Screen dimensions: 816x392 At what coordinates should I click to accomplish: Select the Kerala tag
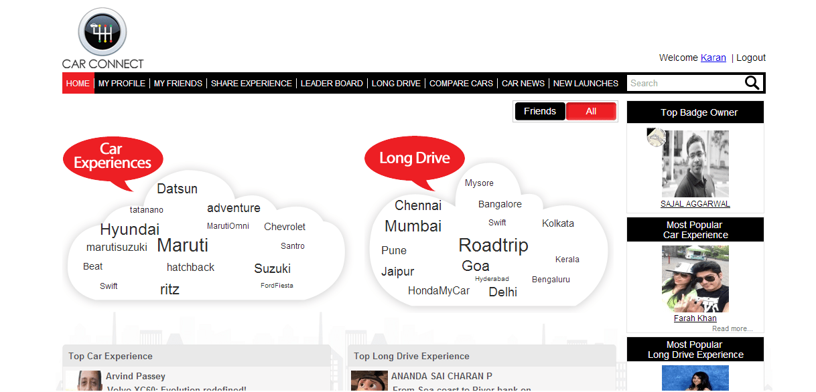567,260
